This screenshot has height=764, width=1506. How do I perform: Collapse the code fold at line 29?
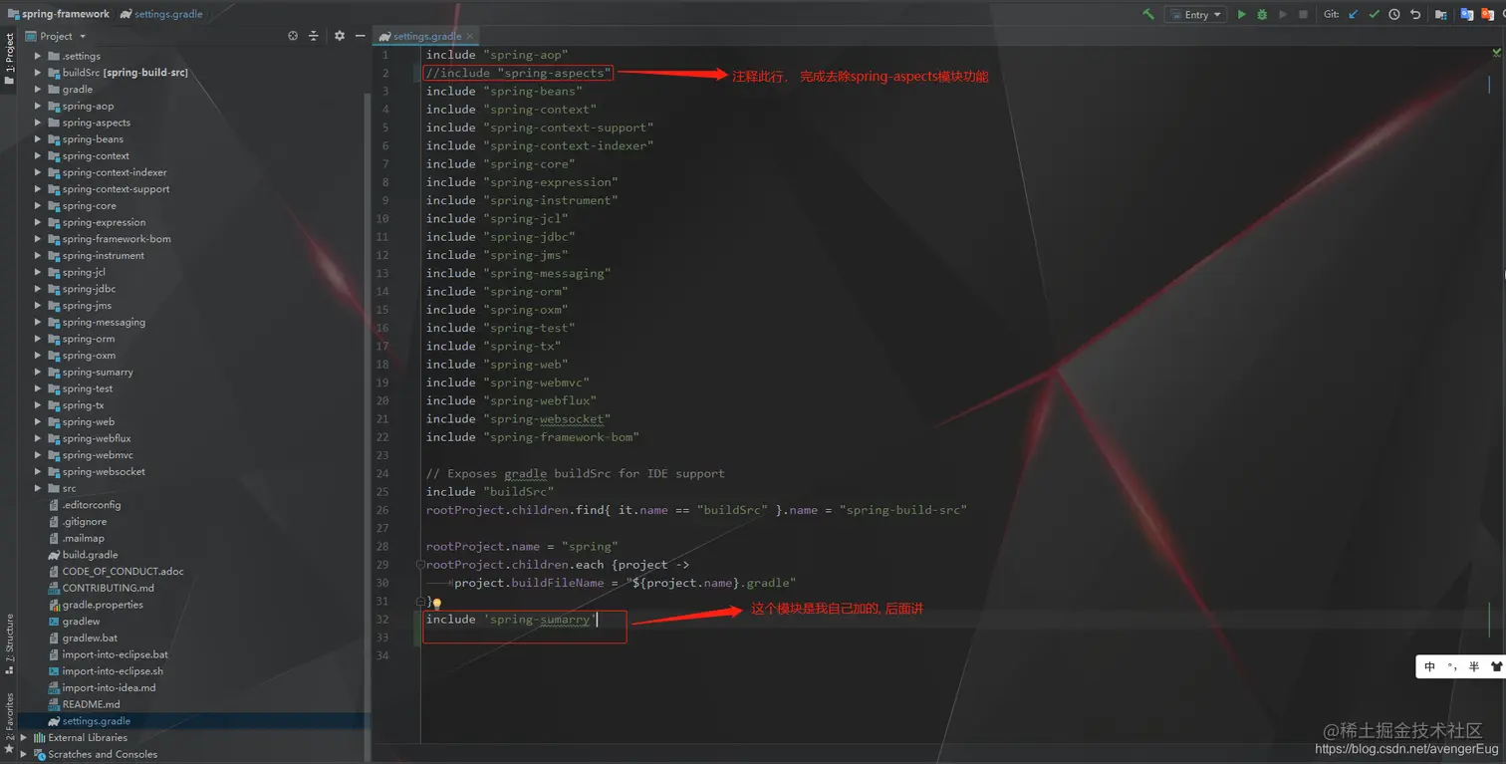point(421,565)
